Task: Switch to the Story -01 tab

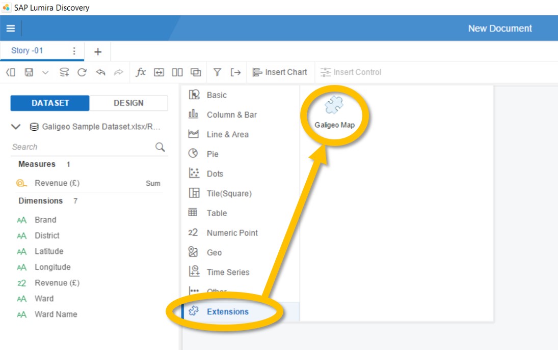Action: tap(27, 50)
